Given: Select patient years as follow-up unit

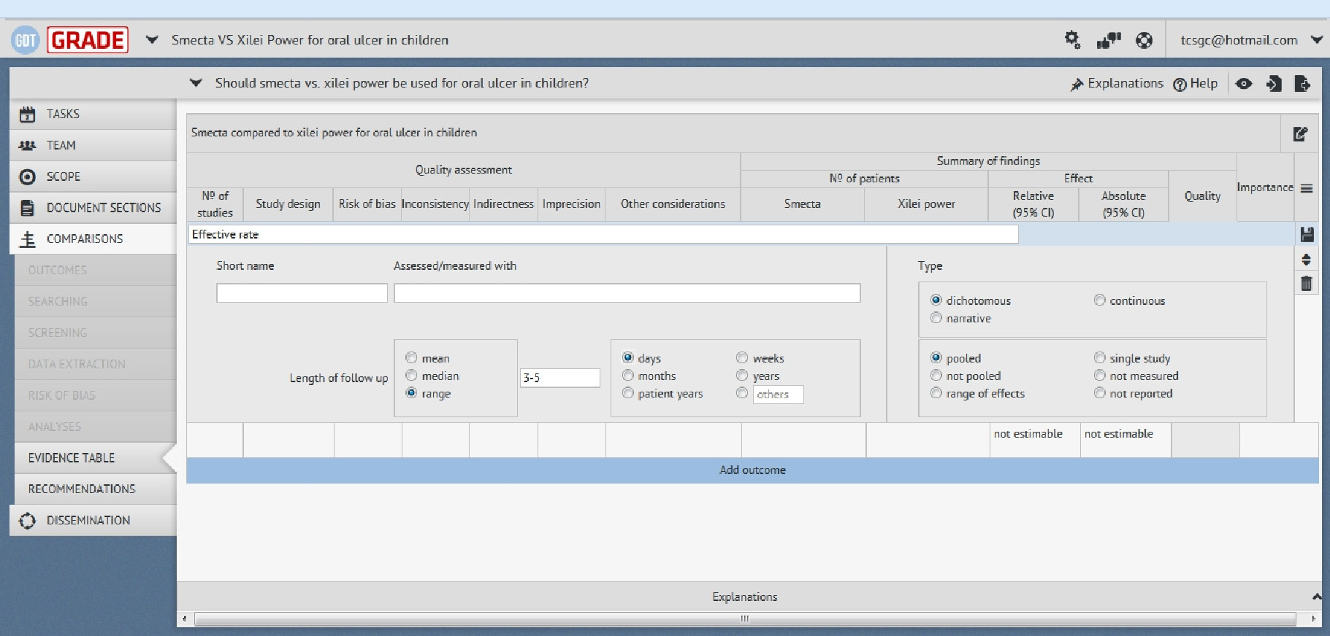Looking at the screenshot, I should 627,392.
